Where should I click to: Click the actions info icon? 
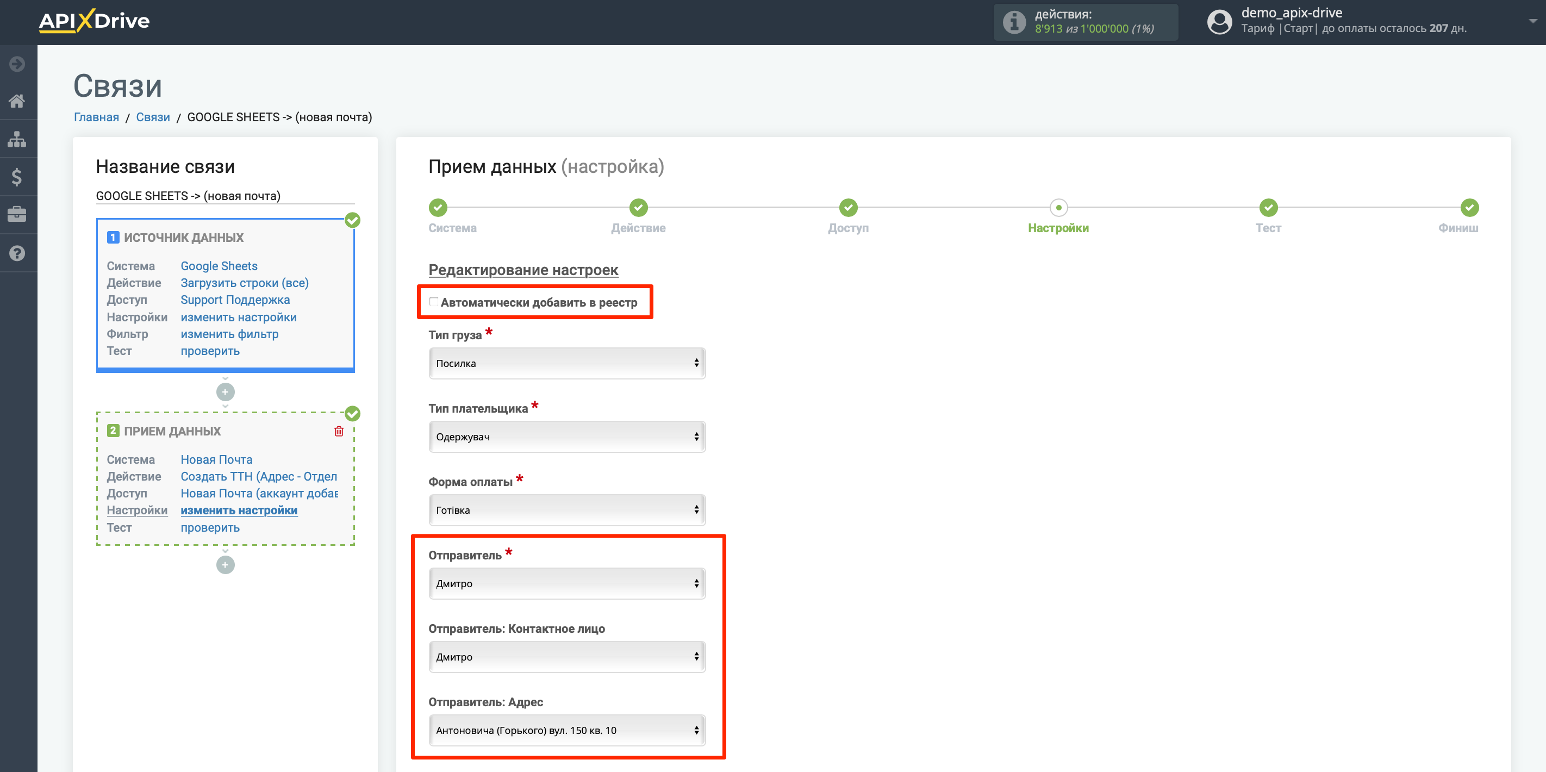[1014, 22]
